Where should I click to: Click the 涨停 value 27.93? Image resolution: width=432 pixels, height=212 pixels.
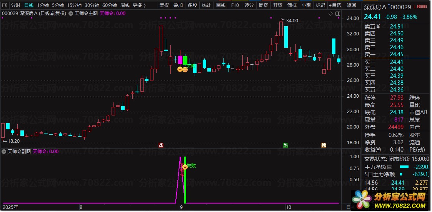tap(397, 98)
